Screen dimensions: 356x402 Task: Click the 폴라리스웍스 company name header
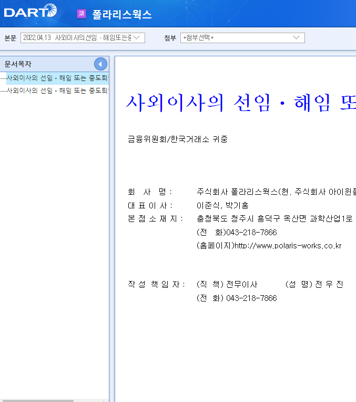122,14
